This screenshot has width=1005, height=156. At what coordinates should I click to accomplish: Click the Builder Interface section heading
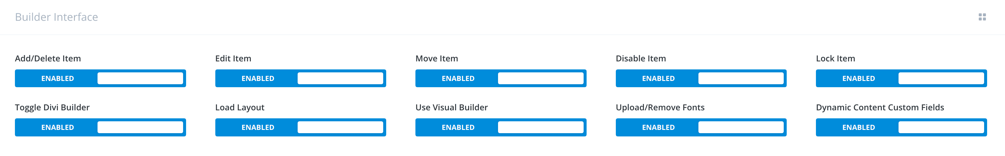tap(57, 17)
